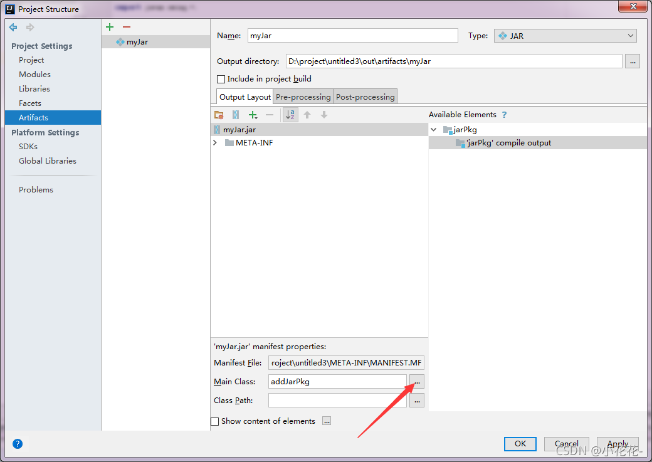Switch to Output Layout tab
This screenshot has width=652, height=462.
245,97
